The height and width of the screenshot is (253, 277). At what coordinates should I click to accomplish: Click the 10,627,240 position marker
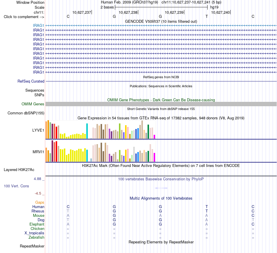(x=221, y=12)
